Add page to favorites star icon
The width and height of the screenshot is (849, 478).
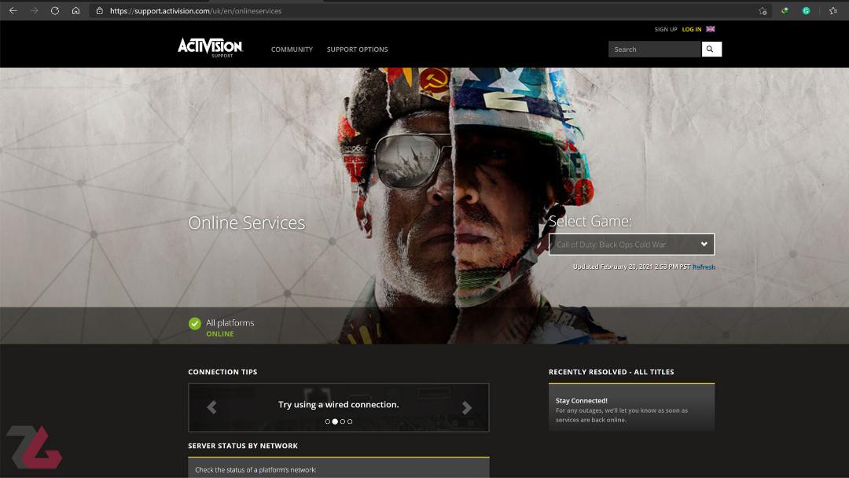pos(763,11)
